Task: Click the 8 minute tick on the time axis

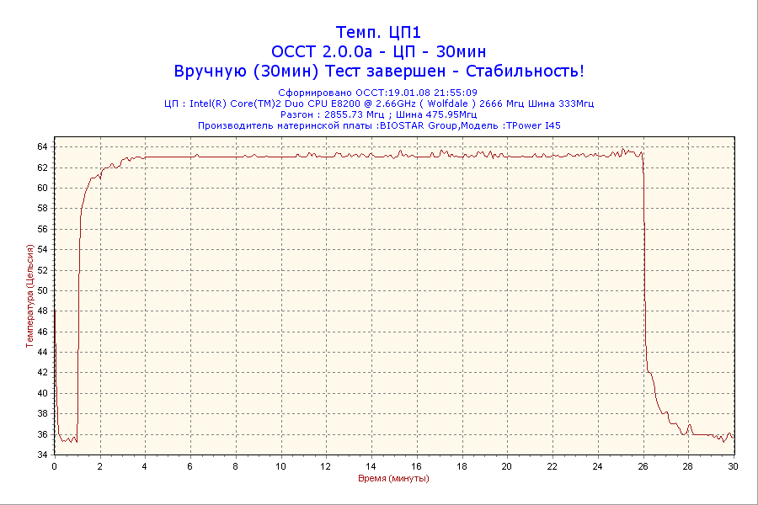Action: pyautogui.click(x=236, y=466)
